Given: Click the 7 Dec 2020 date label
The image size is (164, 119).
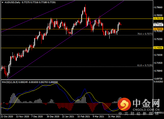Looking at the screenshot, I should point(37,117).
